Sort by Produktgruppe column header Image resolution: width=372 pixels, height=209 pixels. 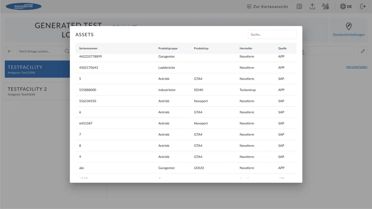[x=168, y=48]
